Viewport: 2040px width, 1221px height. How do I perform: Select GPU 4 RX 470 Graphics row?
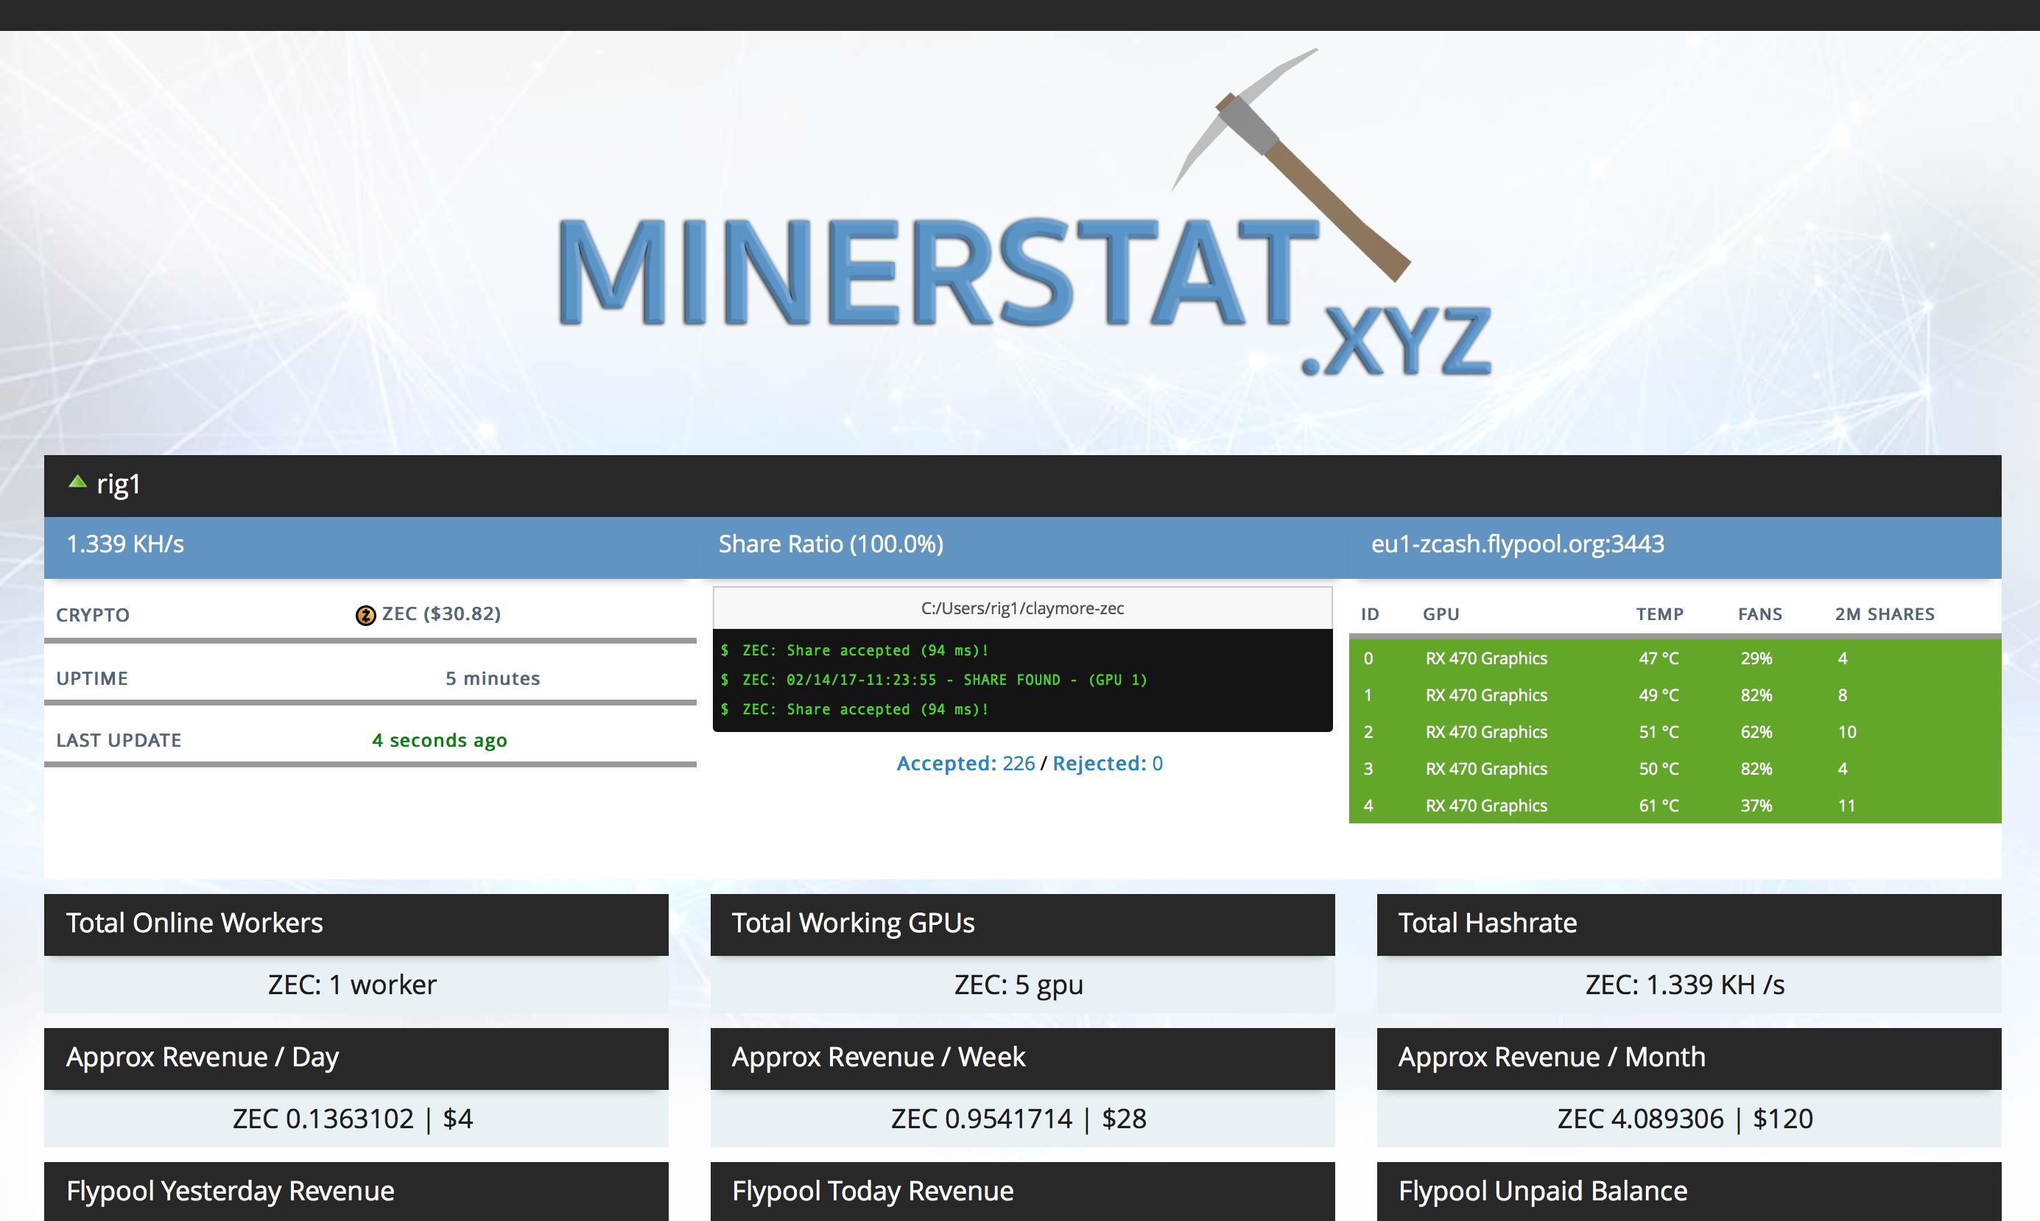point(1675,806)
